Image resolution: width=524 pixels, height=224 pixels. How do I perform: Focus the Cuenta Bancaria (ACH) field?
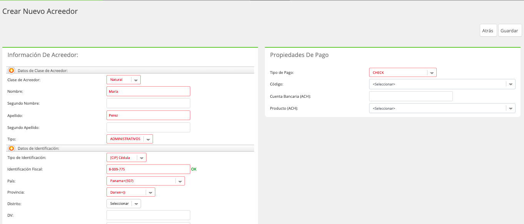411,96
